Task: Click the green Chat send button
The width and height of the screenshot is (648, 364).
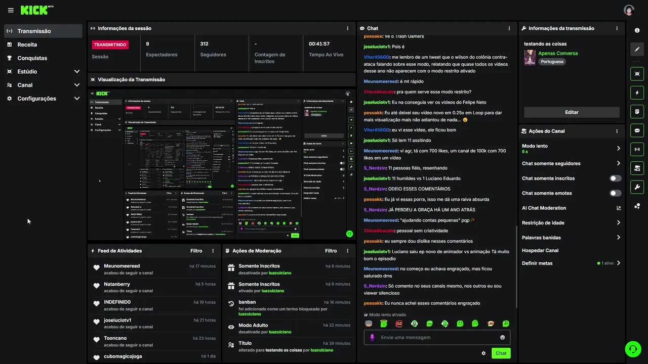Action: 501,353
